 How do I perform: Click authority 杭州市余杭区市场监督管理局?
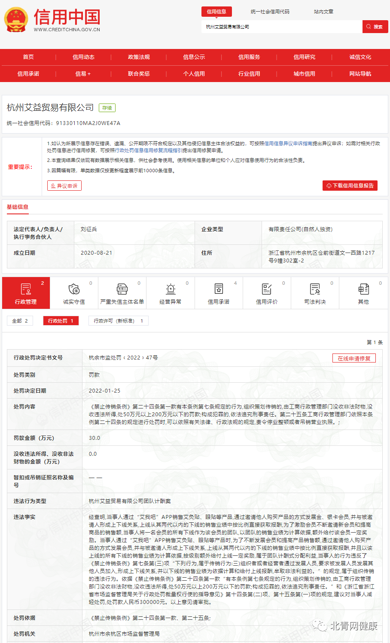click(124, 634)
